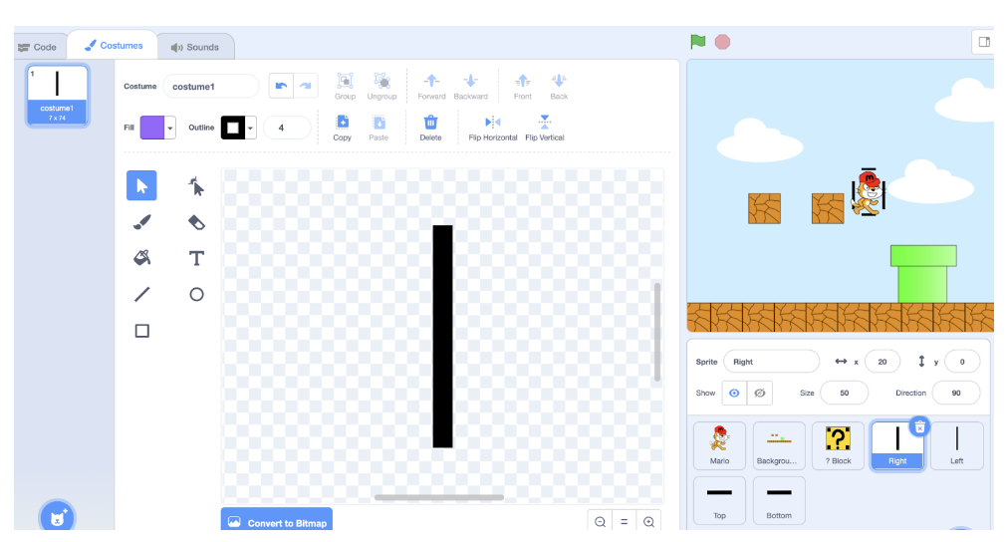
Task: Choose the Text tool
Action: pyautogui.click(x=196, y=258)
